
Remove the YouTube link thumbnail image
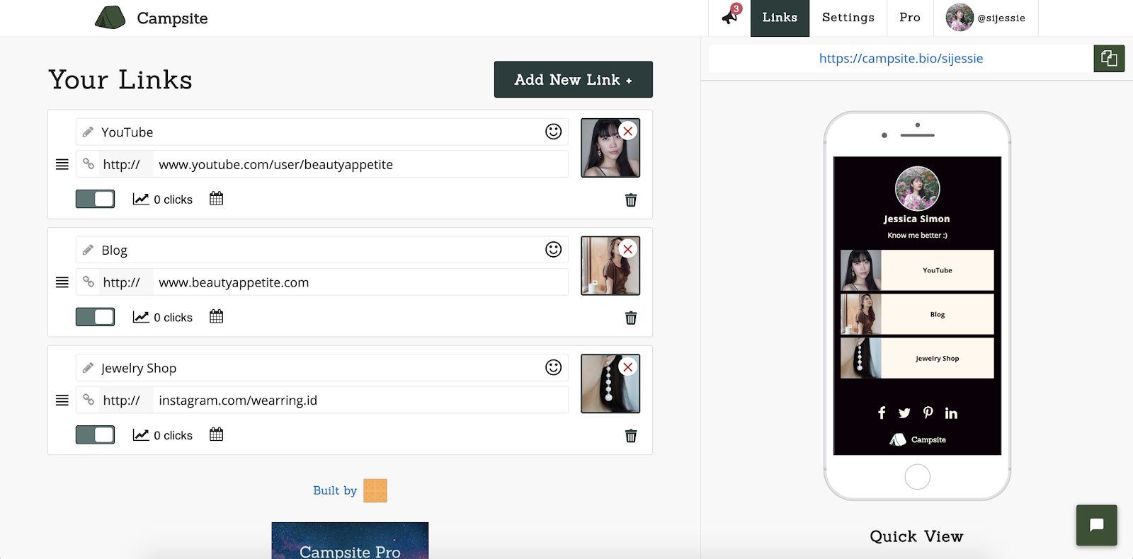point(627,131)
